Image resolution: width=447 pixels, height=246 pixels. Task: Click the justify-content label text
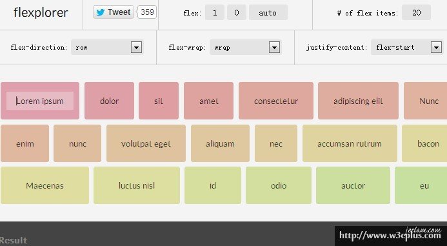(x=337, y=47)
